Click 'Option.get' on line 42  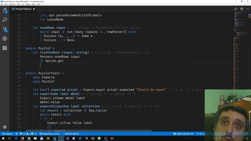click(x=54, y=61)
